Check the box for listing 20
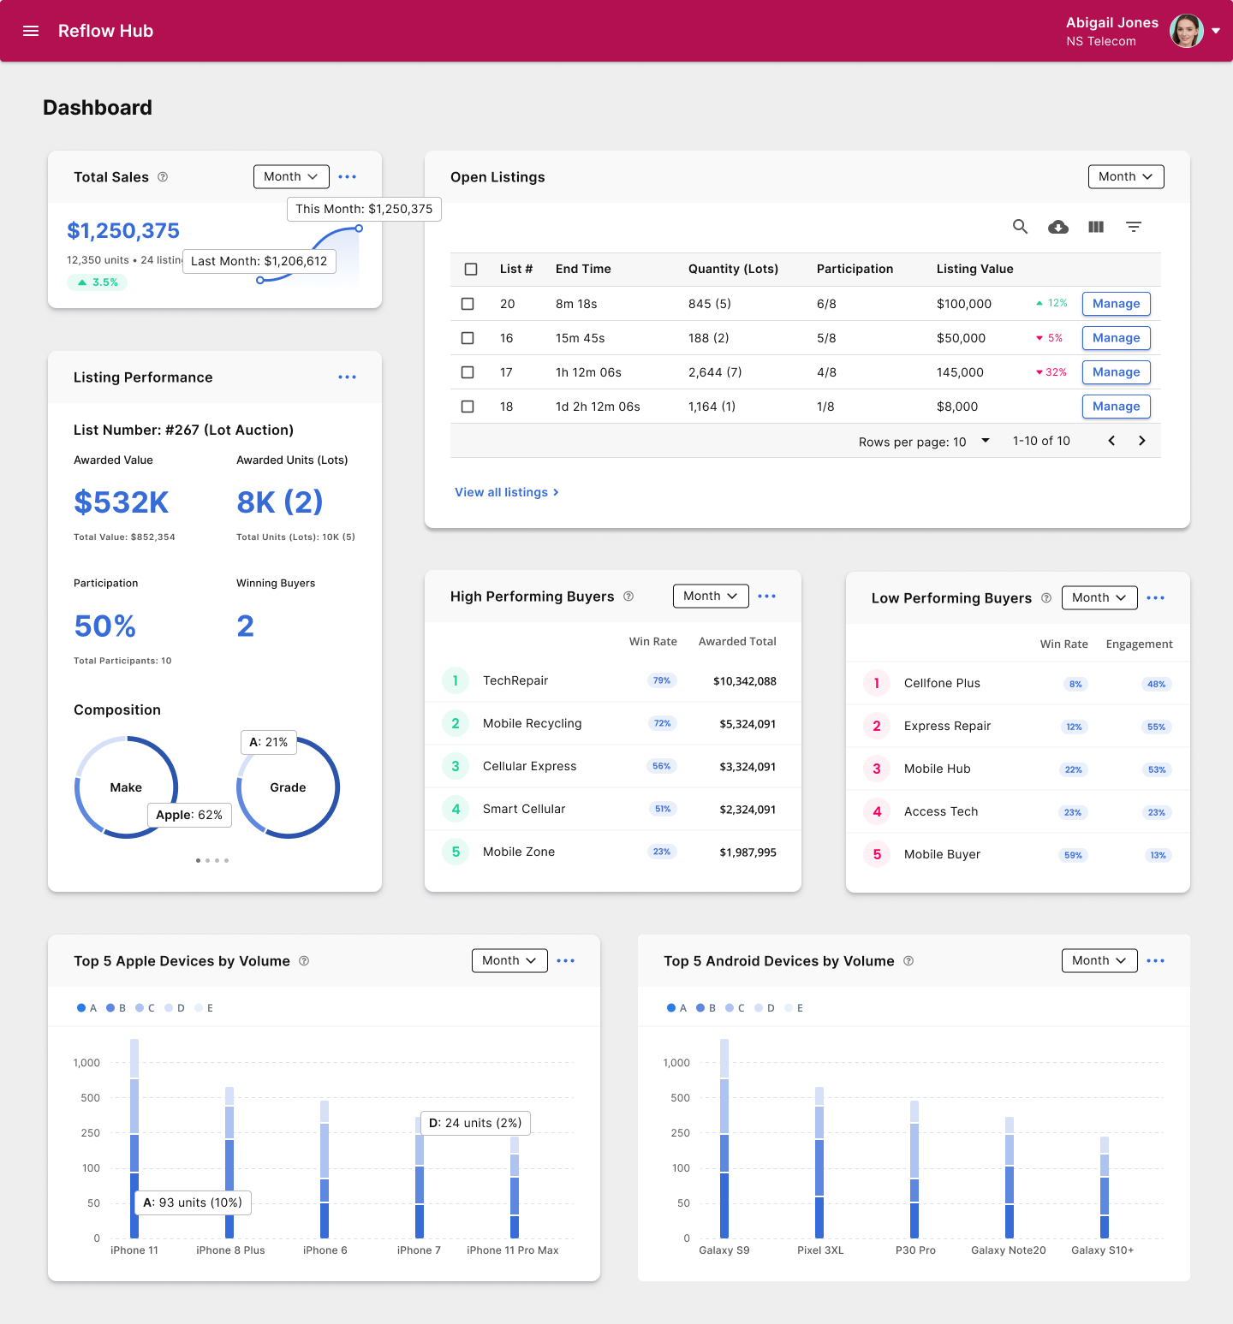This screenshot has height=1324, width=1233. tap(468, 304)
